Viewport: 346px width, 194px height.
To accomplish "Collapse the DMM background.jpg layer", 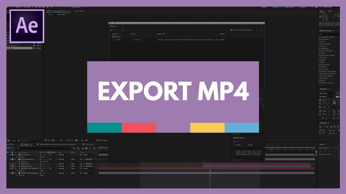I will click(x=11, y=173).
